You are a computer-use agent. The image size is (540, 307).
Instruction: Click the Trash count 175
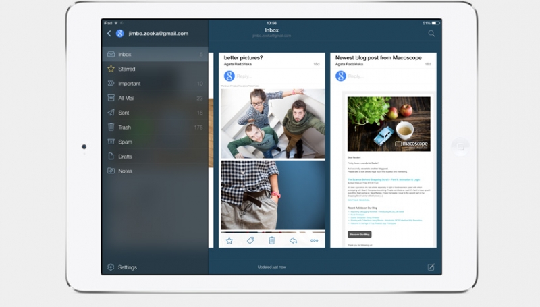(198, 128)
